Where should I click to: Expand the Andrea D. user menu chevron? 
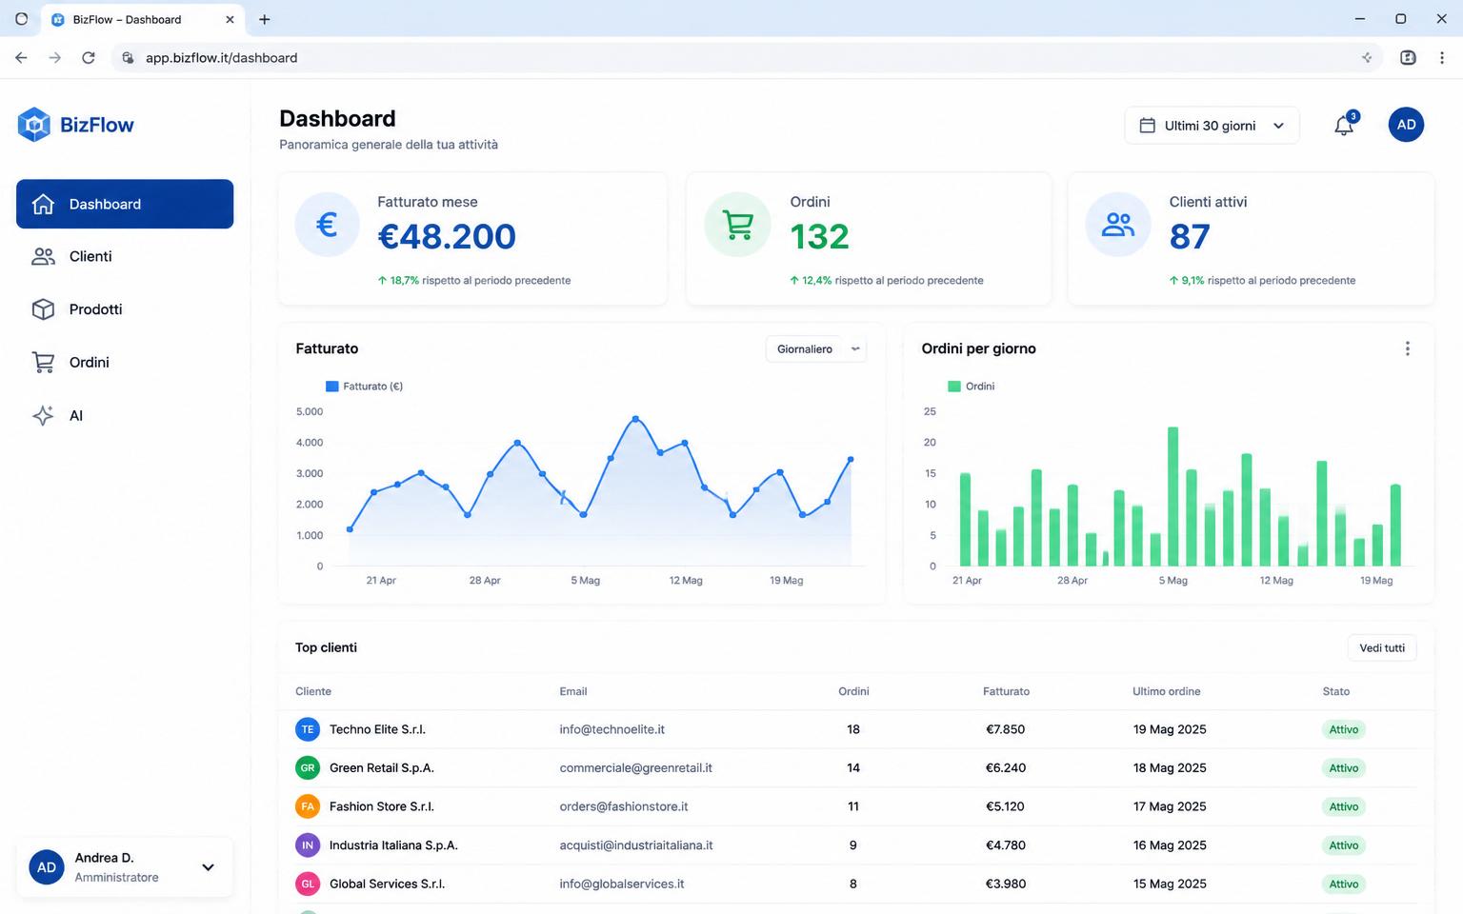tap(208, 867)
